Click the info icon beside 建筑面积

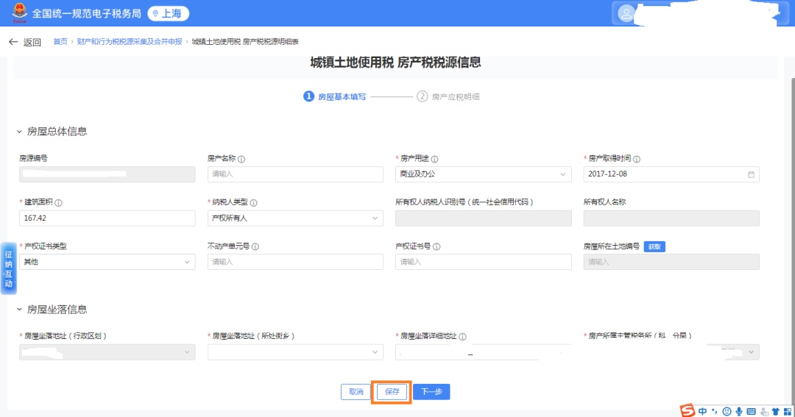pyautogui.click(x=58, y=203)
